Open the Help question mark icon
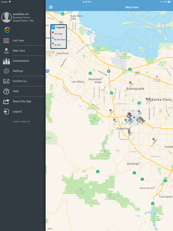 tap(6, 91)
